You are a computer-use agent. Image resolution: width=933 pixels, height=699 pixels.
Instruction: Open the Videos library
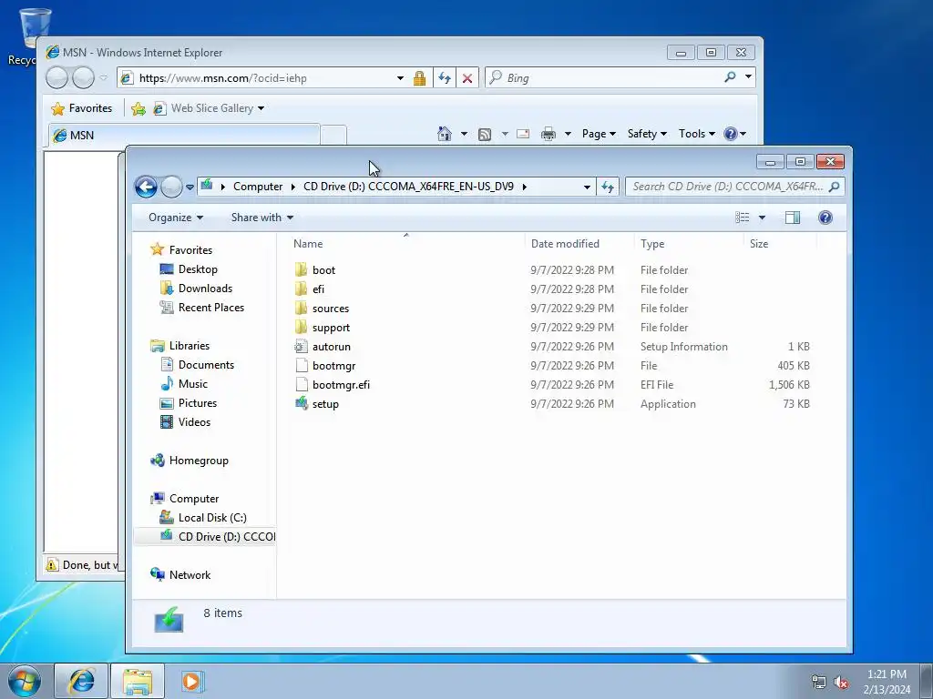coord(194,422)
